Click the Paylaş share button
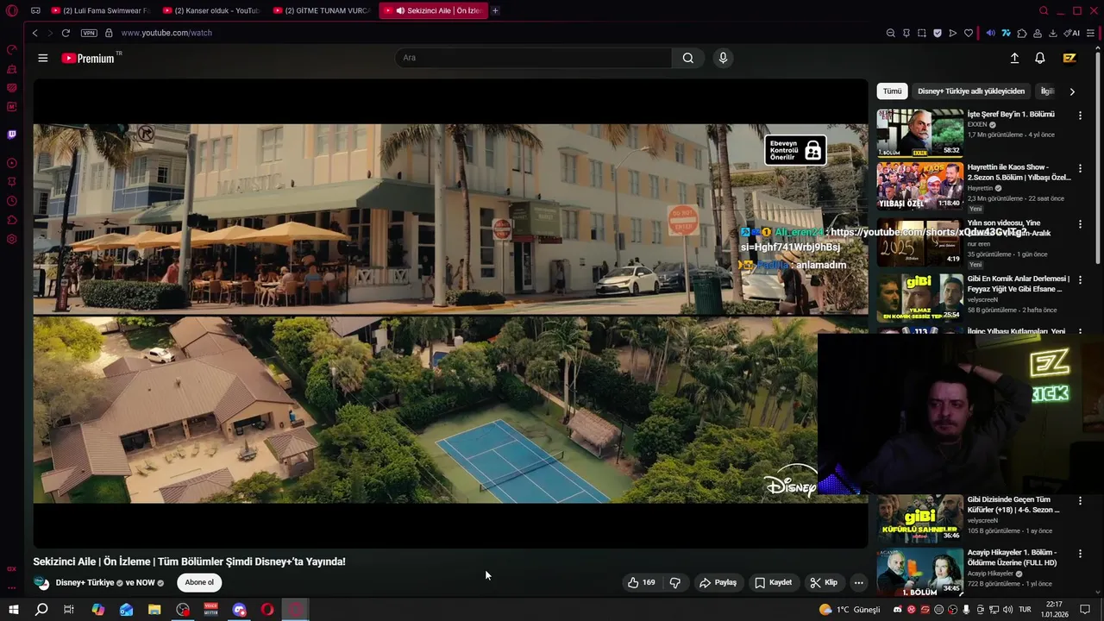The image size is (1104, 621). pos(718,582)
